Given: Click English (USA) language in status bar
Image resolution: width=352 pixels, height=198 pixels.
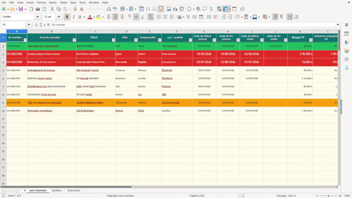Looking at the screenshot, I should (197, 196).
